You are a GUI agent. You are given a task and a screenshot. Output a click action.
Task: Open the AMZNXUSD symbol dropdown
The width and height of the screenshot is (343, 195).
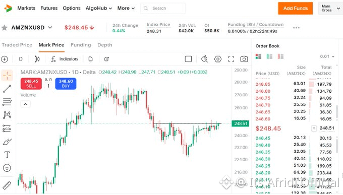[50, 27]
